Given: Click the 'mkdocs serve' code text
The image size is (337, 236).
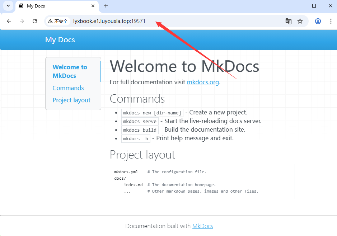Looking at the screenshot, I should click(140, 121).
